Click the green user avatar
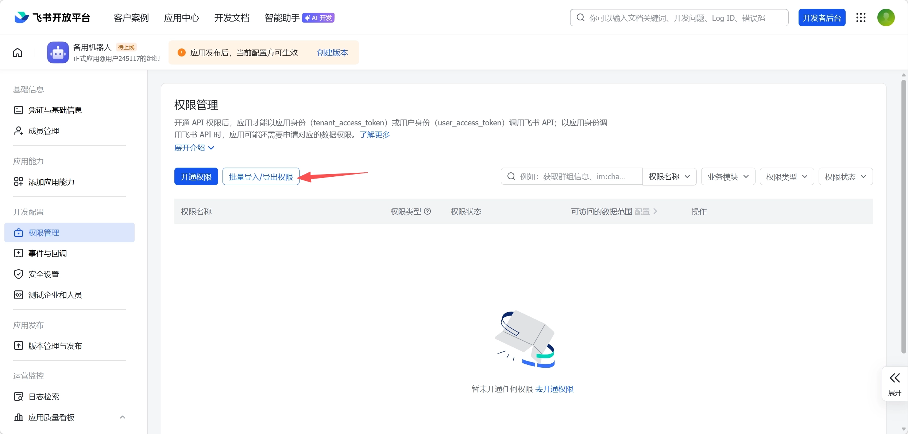 (886, 18)
